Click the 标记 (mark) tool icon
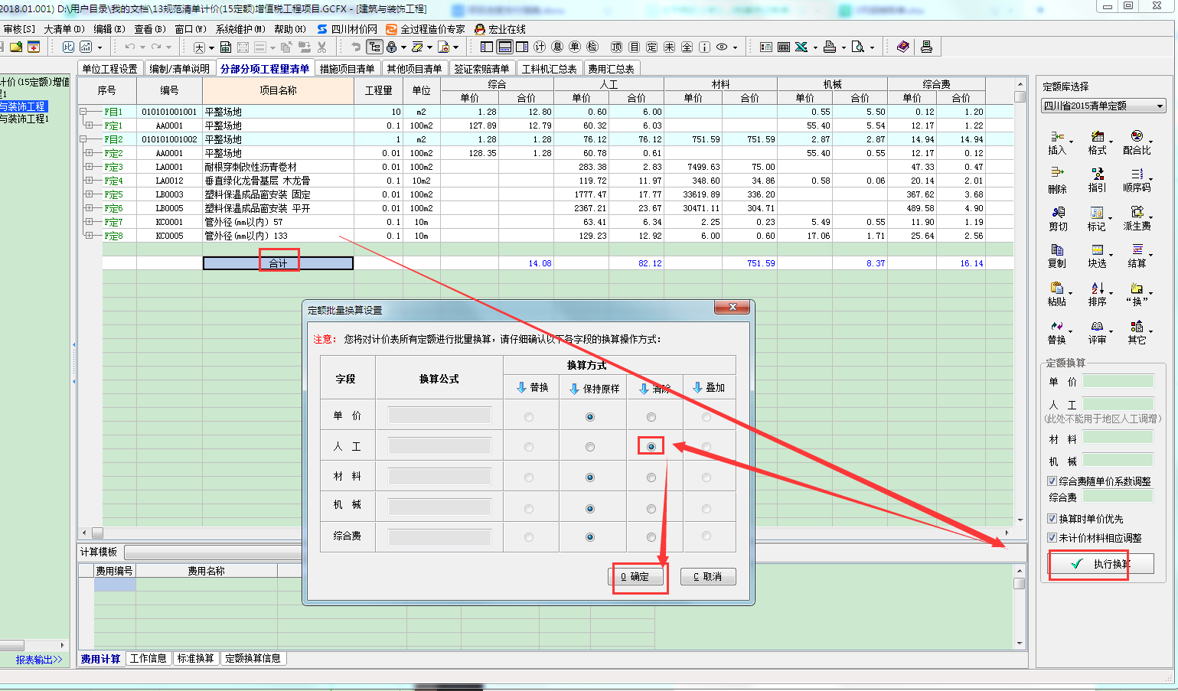 point(1097,212)
